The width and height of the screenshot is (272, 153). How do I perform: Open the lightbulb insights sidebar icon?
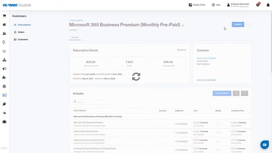pos(4,42)
